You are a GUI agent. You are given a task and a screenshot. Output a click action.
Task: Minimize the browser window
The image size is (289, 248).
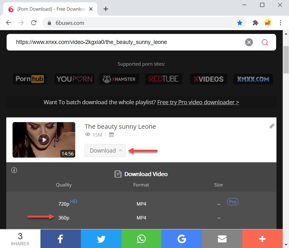(x=244, y=5)
